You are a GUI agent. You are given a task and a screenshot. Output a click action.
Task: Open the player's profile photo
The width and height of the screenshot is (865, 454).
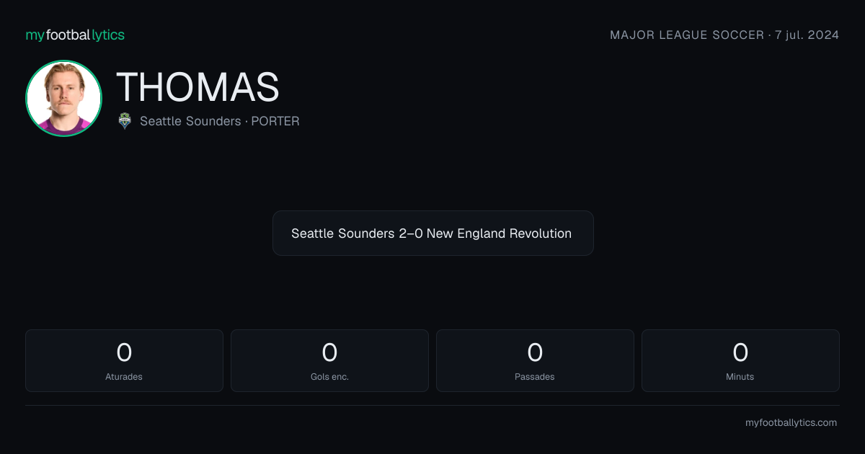click(63, 98)
